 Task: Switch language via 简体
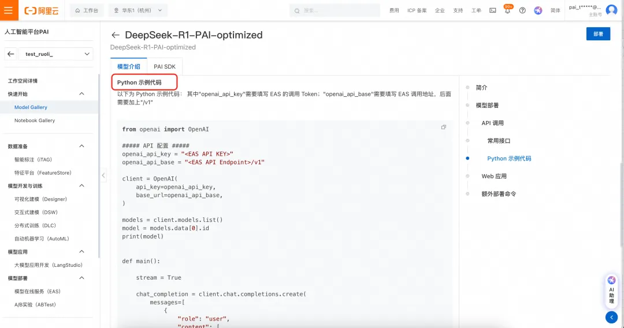point(555,11)
